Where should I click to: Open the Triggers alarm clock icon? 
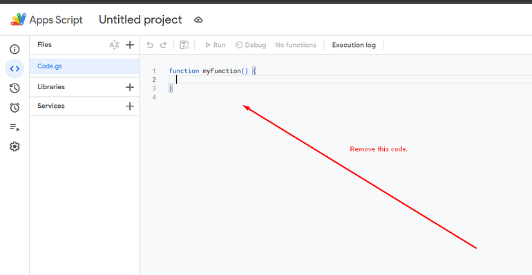pos(15,108)
